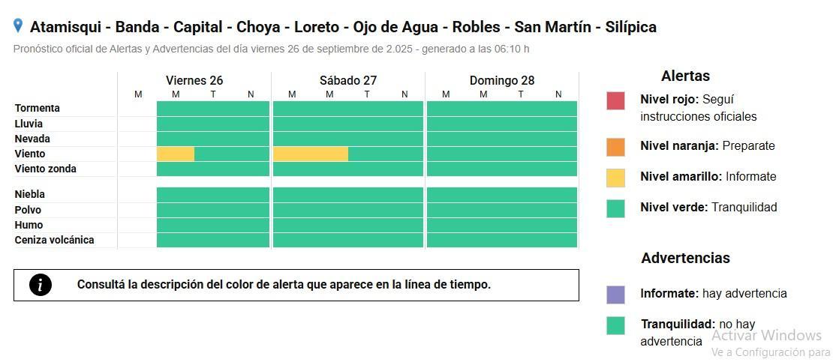The height and width of the screenshot is (362, 833).
Task: Click the Consultá la descripción info banner
Action: pyautogui.click(x=296, y=285)
